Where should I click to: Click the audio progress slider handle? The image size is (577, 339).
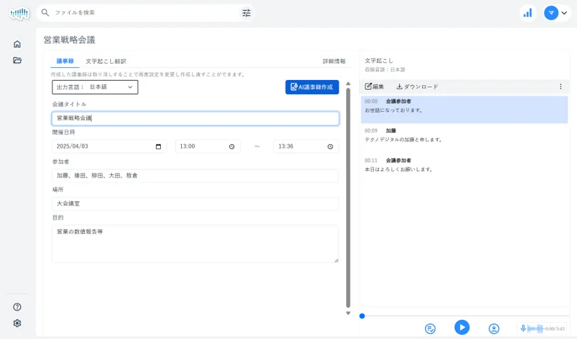[x=362, y=316]
